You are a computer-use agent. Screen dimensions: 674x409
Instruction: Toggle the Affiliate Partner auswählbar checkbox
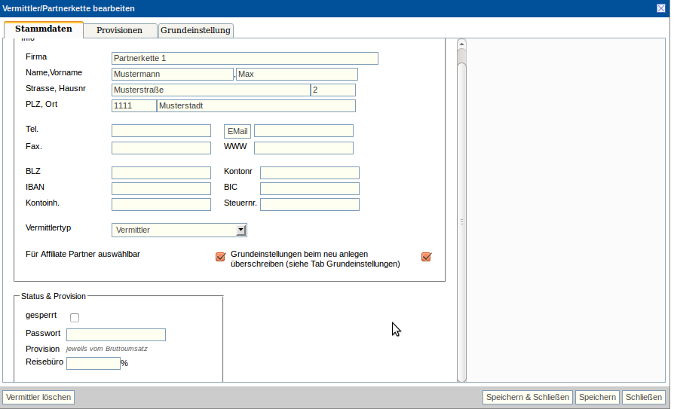click(221, 257)
